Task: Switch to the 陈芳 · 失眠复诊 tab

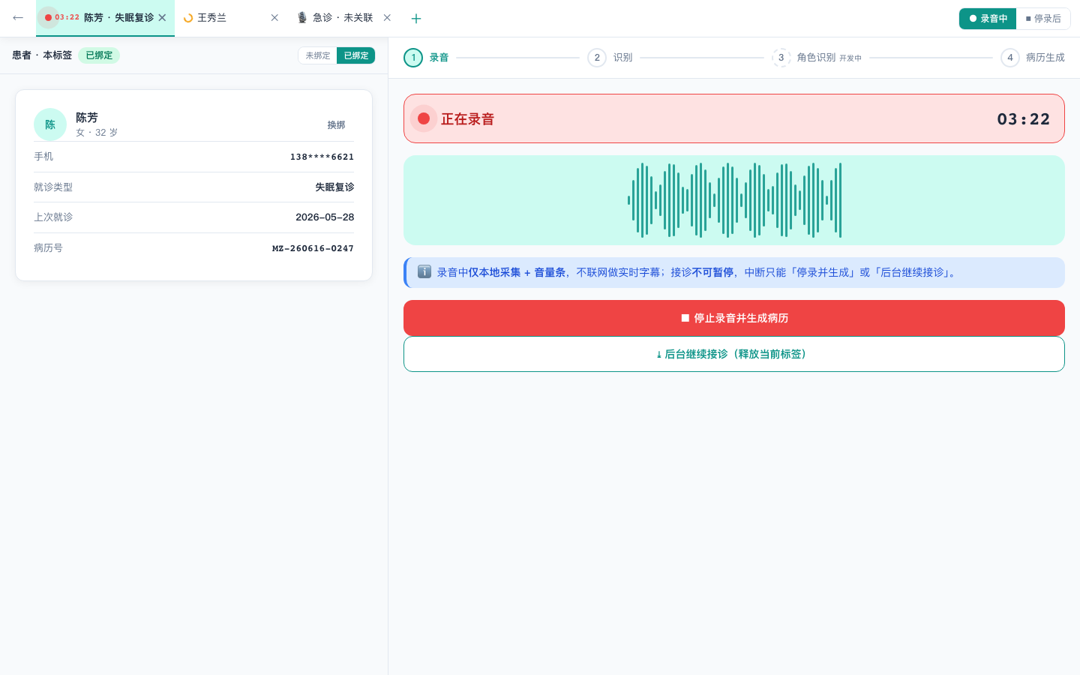Action: (105, 18)
